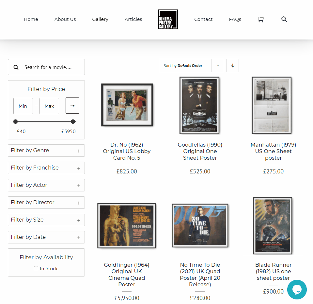Click the £525.00 price text

pyautogui.click(x=200, y=171)
